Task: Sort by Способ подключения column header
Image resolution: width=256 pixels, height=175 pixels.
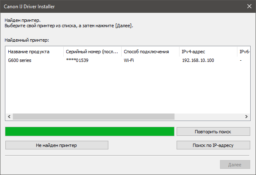Action: point(150,52)
